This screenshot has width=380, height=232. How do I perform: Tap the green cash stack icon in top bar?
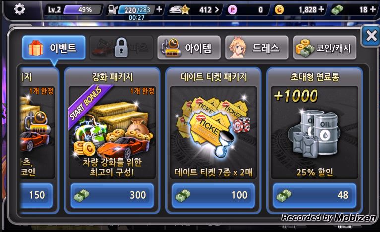337,10
